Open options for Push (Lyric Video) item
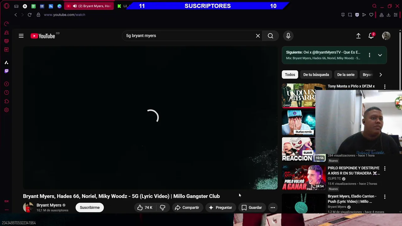This screenshot has width=402, height=226. tap(385, 197)
